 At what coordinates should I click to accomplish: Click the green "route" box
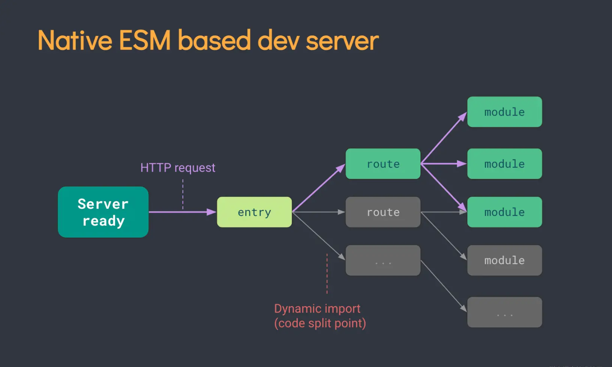pyautogui.click(x=383, y=164)
